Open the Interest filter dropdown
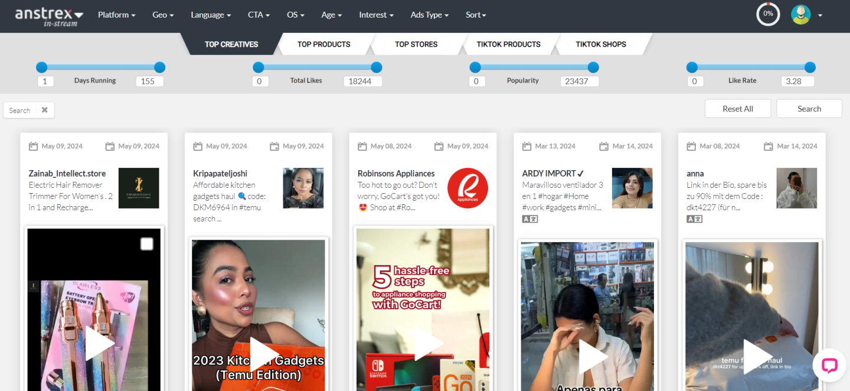The width and height of the screenshot is (850, 391). (x=376, y=15)
